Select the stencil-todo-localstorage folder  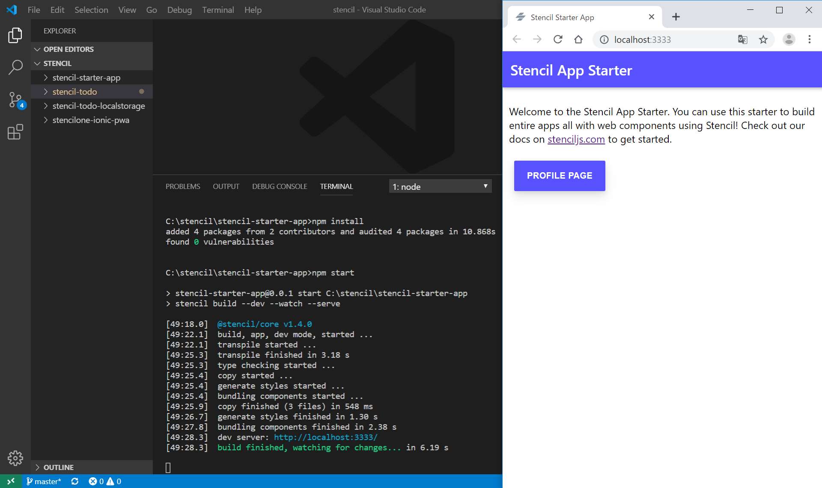point(98,106)
